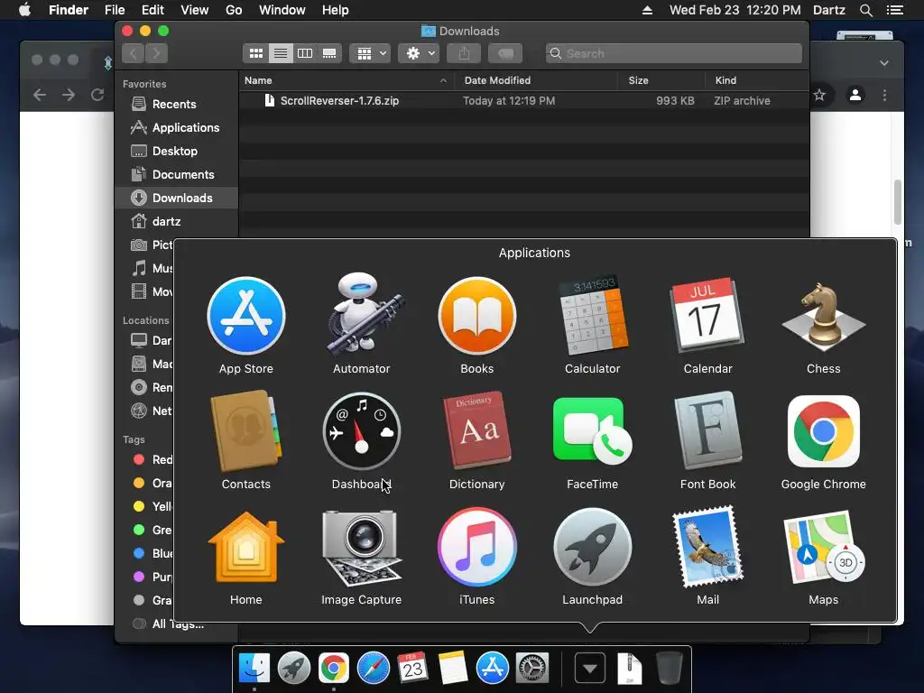This screenshot has height=693, width=924.
Task: Select Applications in Finder sidebar
Action: click(x=177, y=128)
